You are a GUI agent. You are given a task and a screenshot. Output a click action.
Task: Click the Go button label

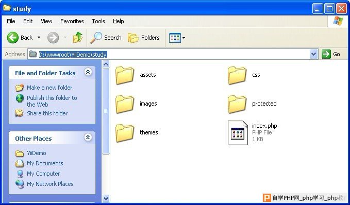pos(337,54)
